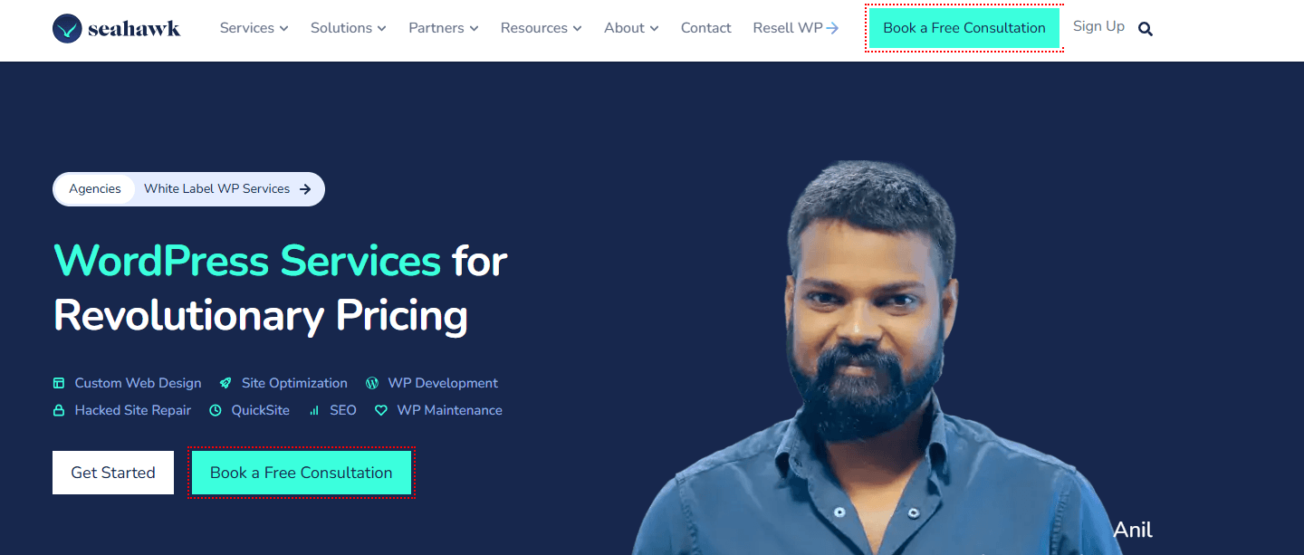Image resolution: width=1304 pixels, height=555 pixels.
Task: Click the Site Optimization rocket icon
Action: 225,383
